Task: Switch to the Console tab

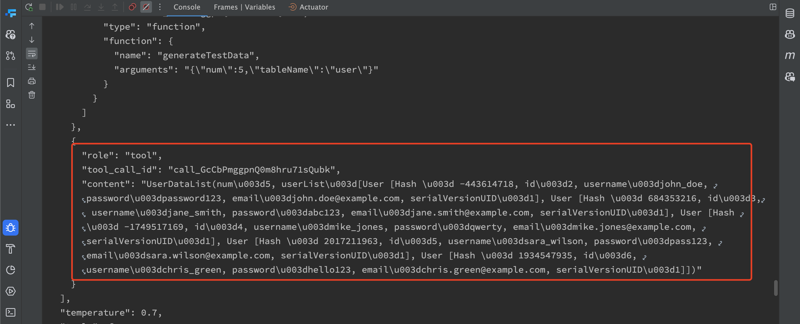Action: (187, 7)
